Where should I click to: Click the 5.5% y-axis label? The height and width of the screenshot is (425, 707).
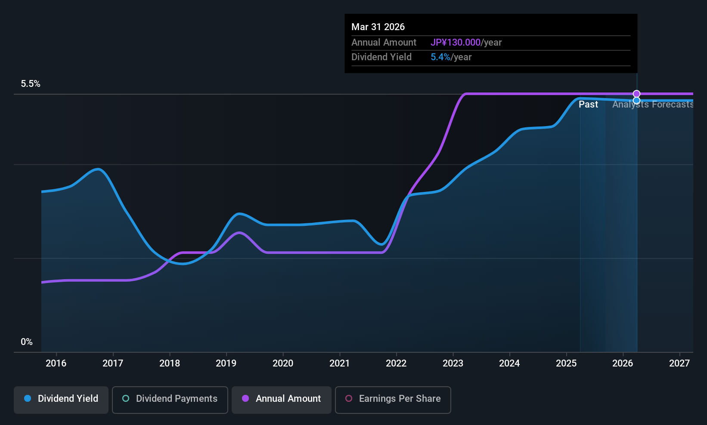(31, 84)
